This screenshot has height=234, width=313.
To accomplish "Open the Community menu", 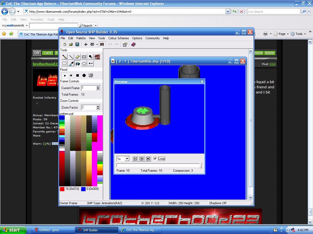I will point(152,38).
